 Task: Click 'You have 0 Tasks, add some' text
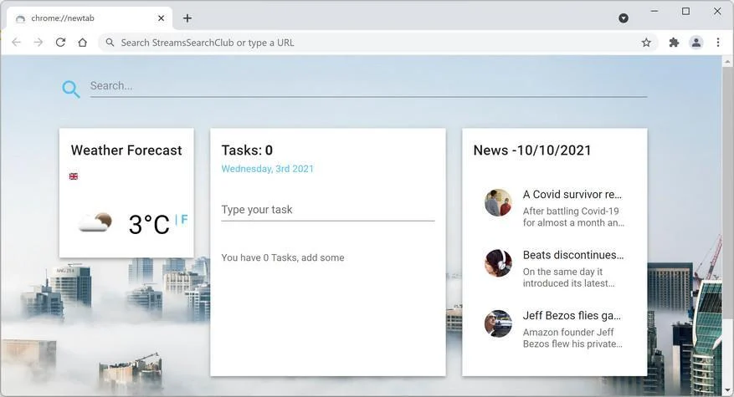283,257
